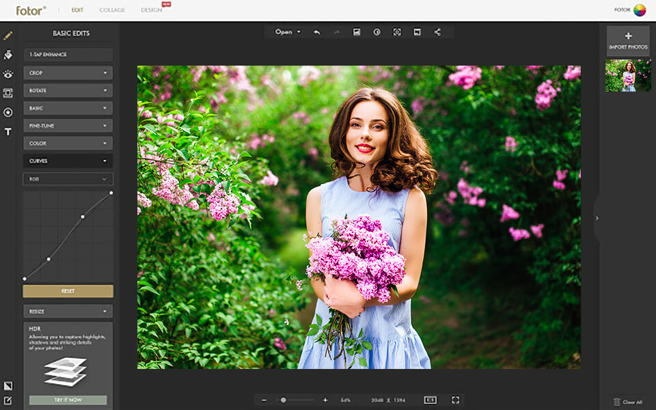Expand the Crop section
656x410 pixels.
tap(68, 72)
